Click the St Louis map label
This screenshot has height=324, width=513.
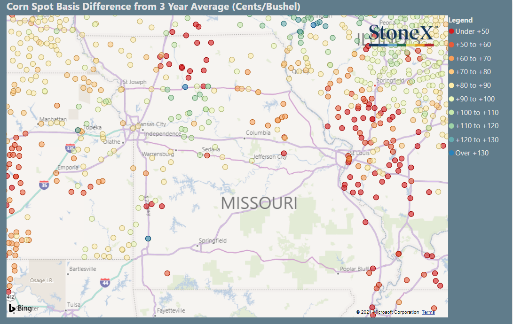click(x=359, y=153)
